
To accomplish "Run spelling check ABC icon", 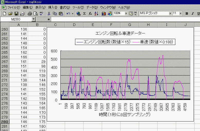I will tap(42, 13).
